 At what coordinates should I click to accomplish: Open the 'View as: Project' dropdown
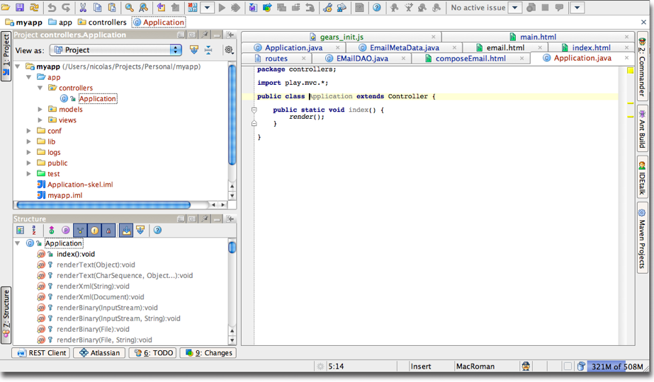[x=117, y=50]
